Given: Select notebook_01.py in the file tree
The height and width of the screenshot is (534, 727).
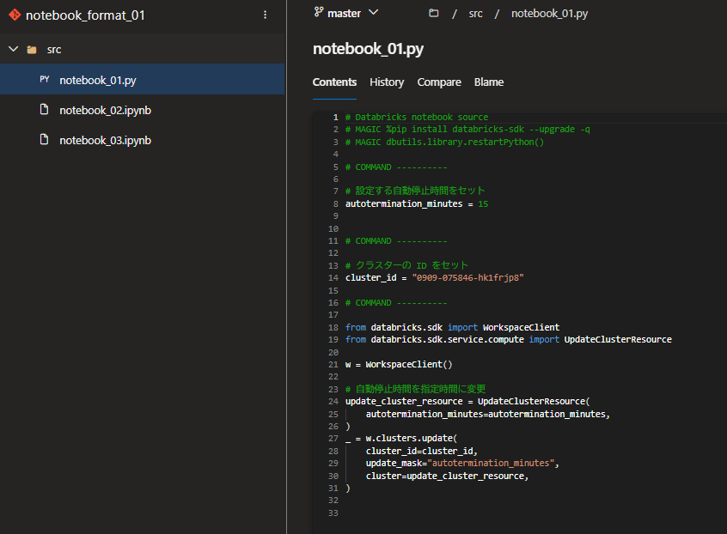Looking at the screenshot, I should 143,79.
